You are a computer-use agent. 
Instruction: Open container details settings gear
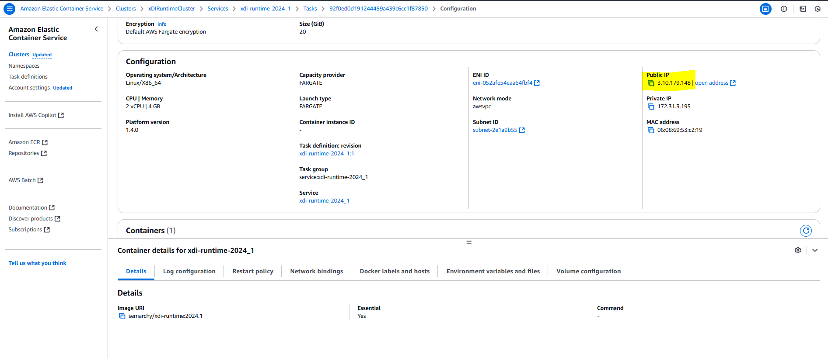798,250
